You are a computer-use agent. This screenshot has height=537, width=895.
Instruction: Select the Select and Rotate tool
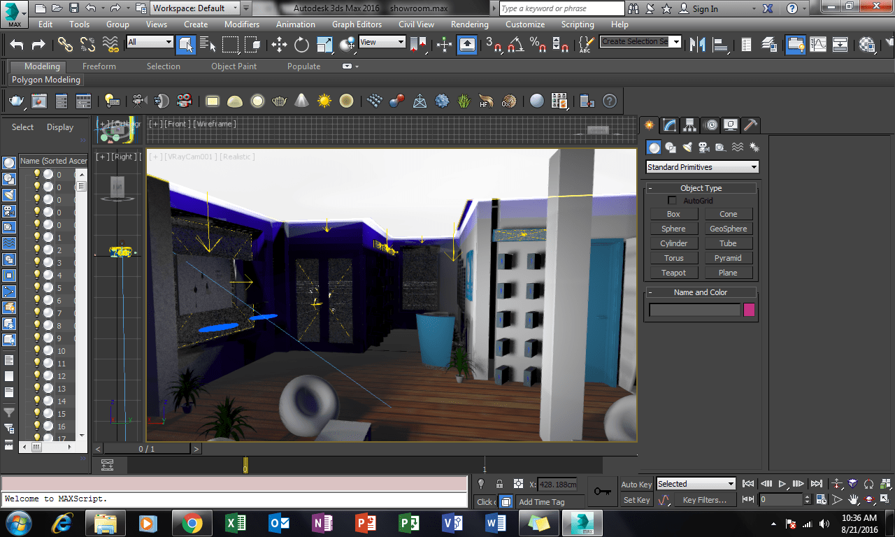301,45
